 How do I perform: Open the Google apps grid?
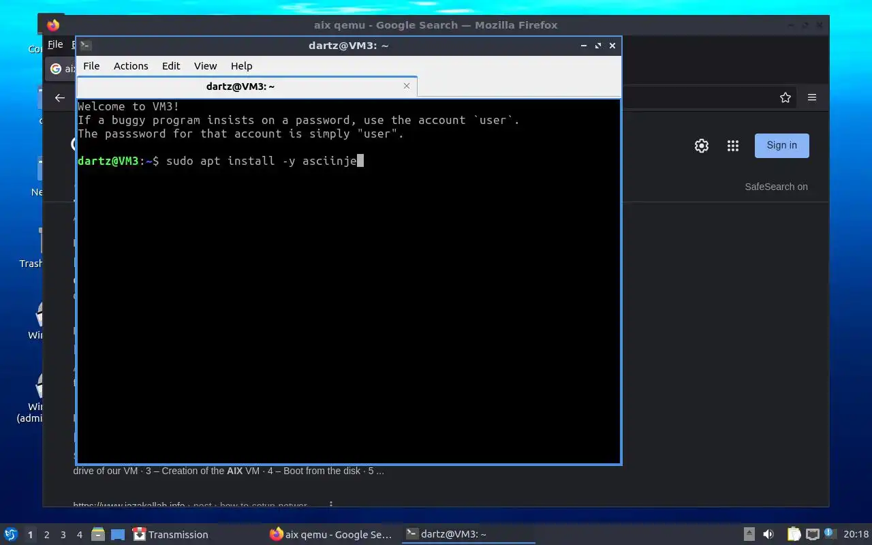pyautogui.click(x=733, y=146)
